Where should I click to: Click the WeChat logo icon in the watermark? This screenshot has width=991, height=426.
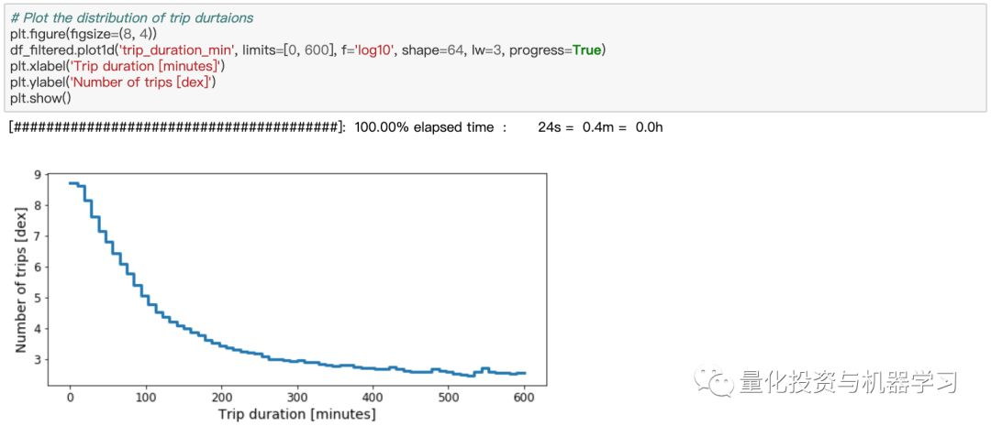[714, 382]
